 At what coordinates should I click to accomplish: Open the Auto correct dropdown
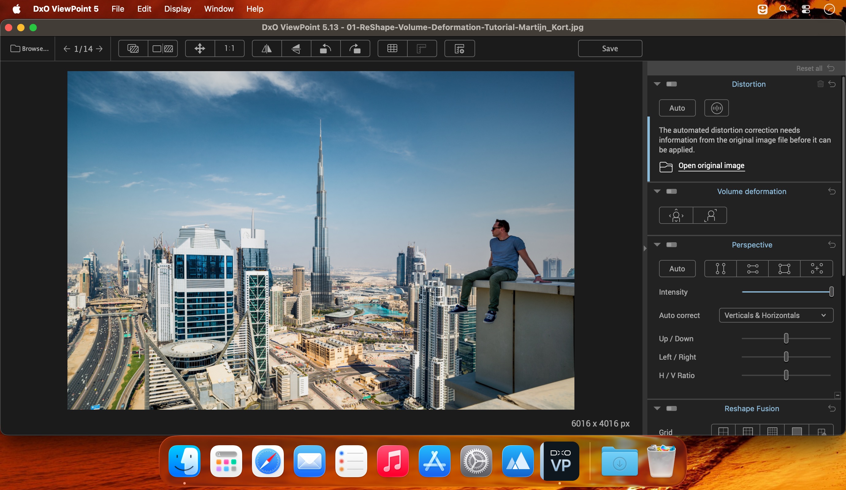click(x=776, y=315)
